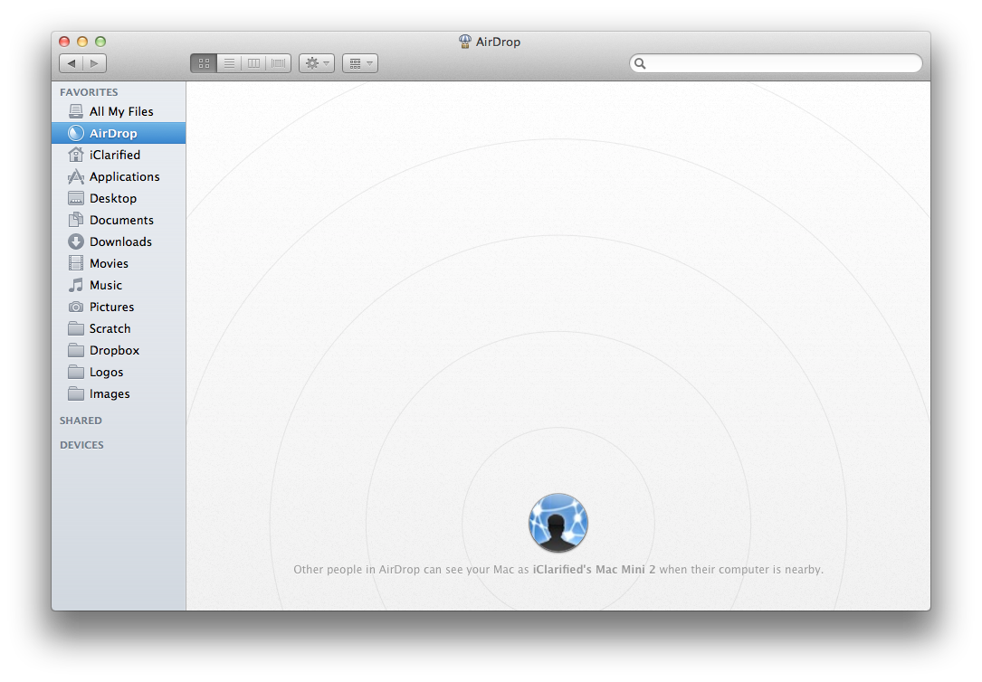Image resolution: width=982 pixels, height=682 pixels.
Task: Open Applications folder in sidebar
Action: pos(119,176)
